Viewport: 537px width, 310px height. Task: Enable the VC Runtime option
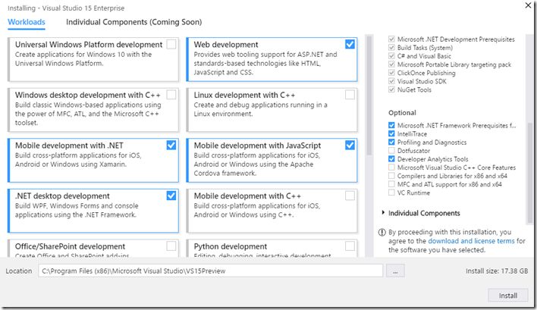pos(391,193)
